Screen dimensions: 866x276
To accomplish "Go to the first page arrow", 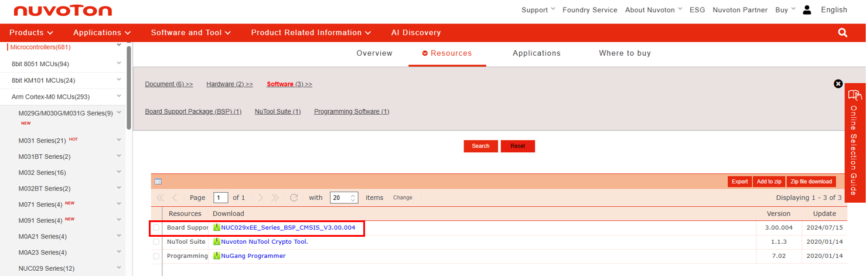I will point(160,197).
